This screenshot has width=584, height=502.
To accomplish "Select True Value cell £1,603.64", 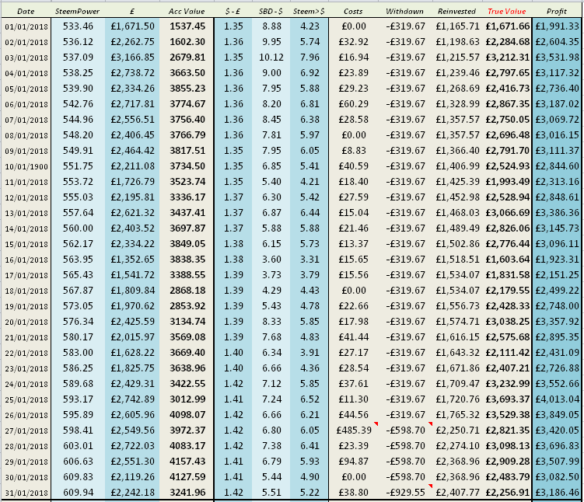I will pyautogui.click(x=507, y=259).
